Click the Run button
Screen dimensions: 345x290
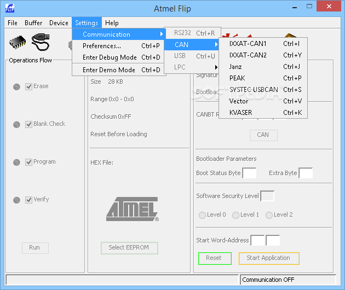point(35,248)
